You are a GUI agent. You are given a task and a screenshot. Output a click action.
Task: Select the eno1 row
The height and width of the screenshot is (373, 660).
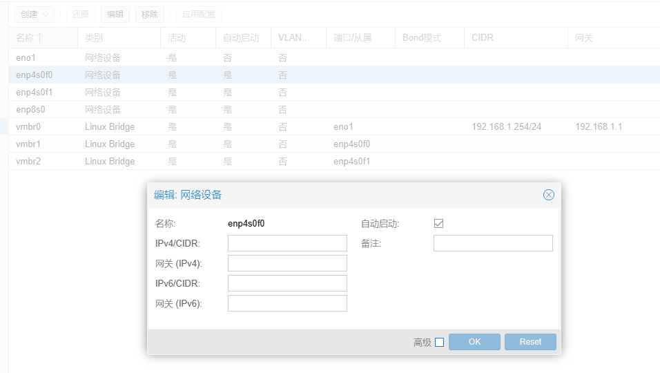pyautogui.click(x=335, y=57)
